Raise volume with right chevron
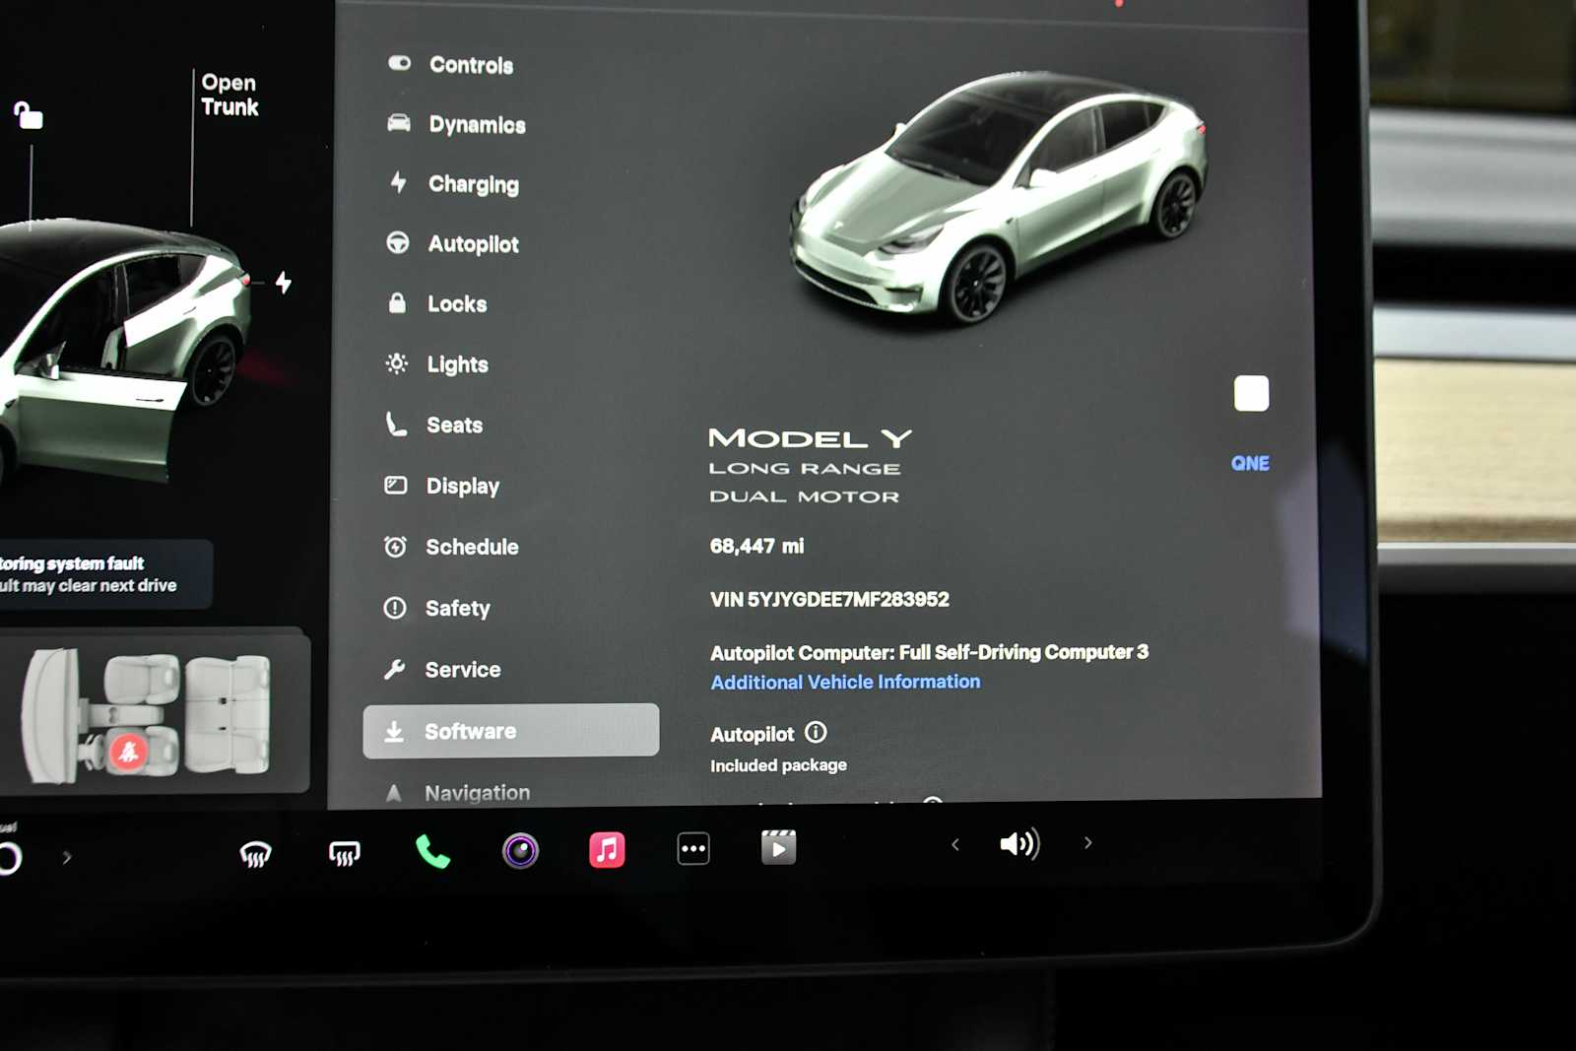 tap(1087, 843)
